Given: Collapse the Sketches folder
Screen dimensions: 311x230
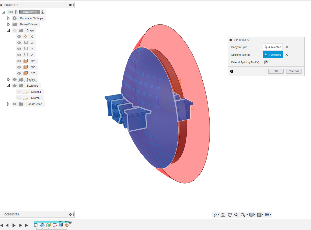Looking at the screenshot, I should 8,85.
